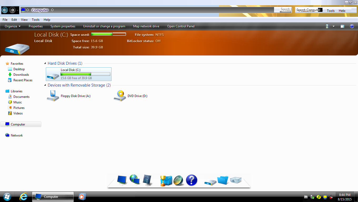358x202 pixels.
Task: Collapse the Hard Disk Drives section
Action: click(45, 63)
